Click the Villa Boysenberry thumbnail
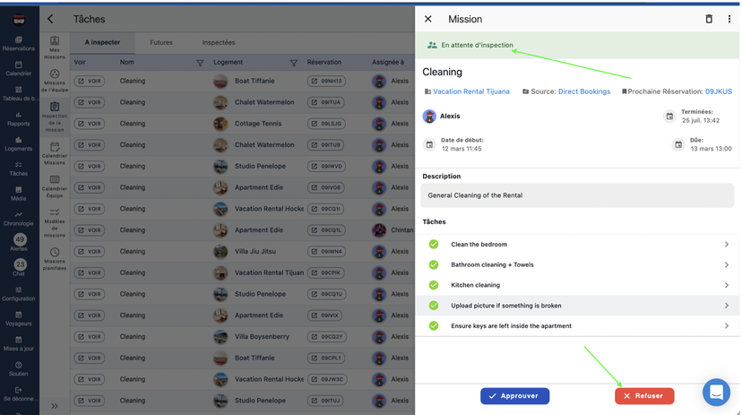Viewport: 742px width, 415px height. coord(220,336)
